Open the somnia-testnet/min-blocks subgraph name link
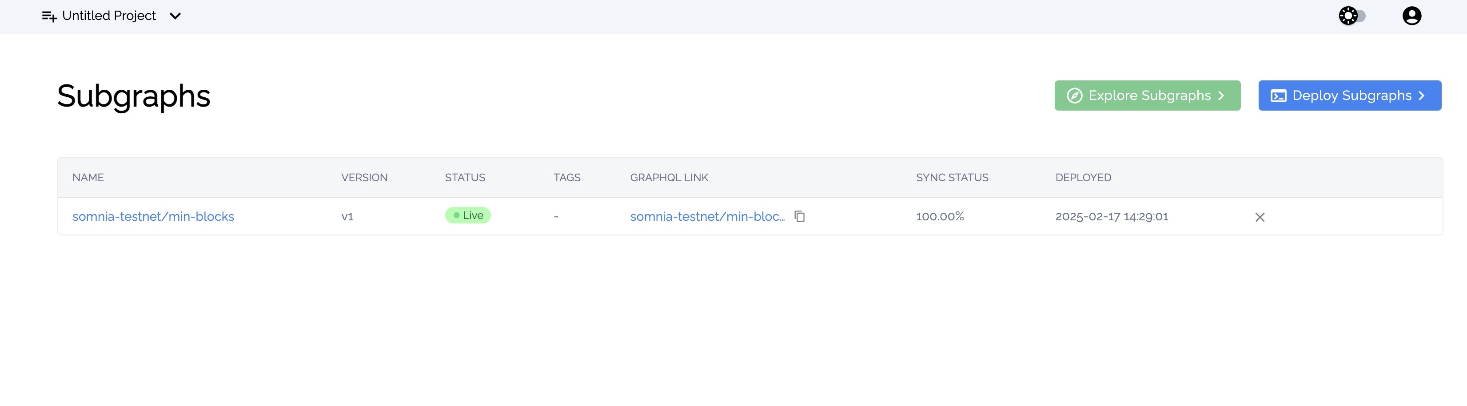The image size is (1467, 406). click(x=153, y=216)
